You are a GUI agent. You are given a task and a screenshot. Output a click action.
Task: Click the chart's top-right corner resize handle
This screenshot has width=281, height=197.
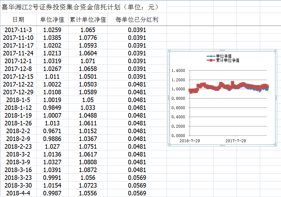pos(275,51)
